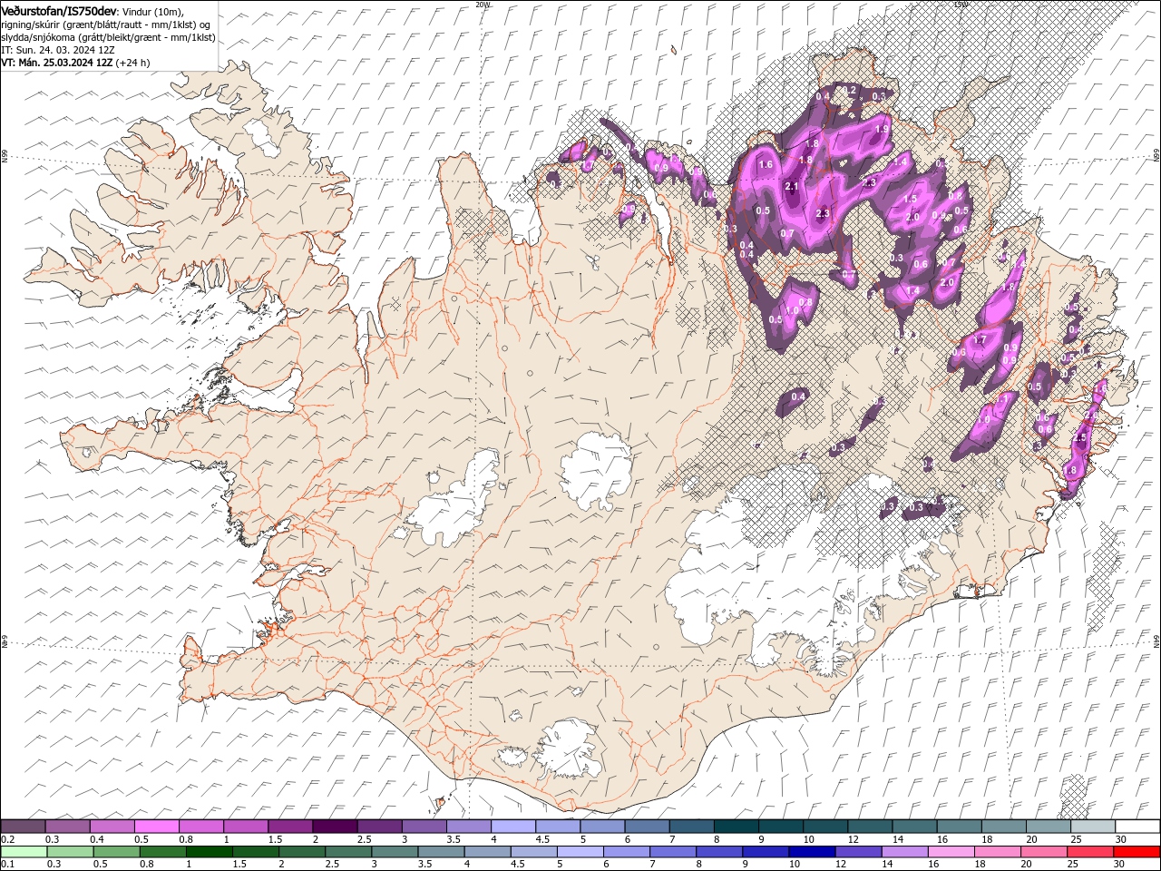Click the "1.6" snowfall value on the map
This screenshot has width=1161, height=871.
pos(766,164)
